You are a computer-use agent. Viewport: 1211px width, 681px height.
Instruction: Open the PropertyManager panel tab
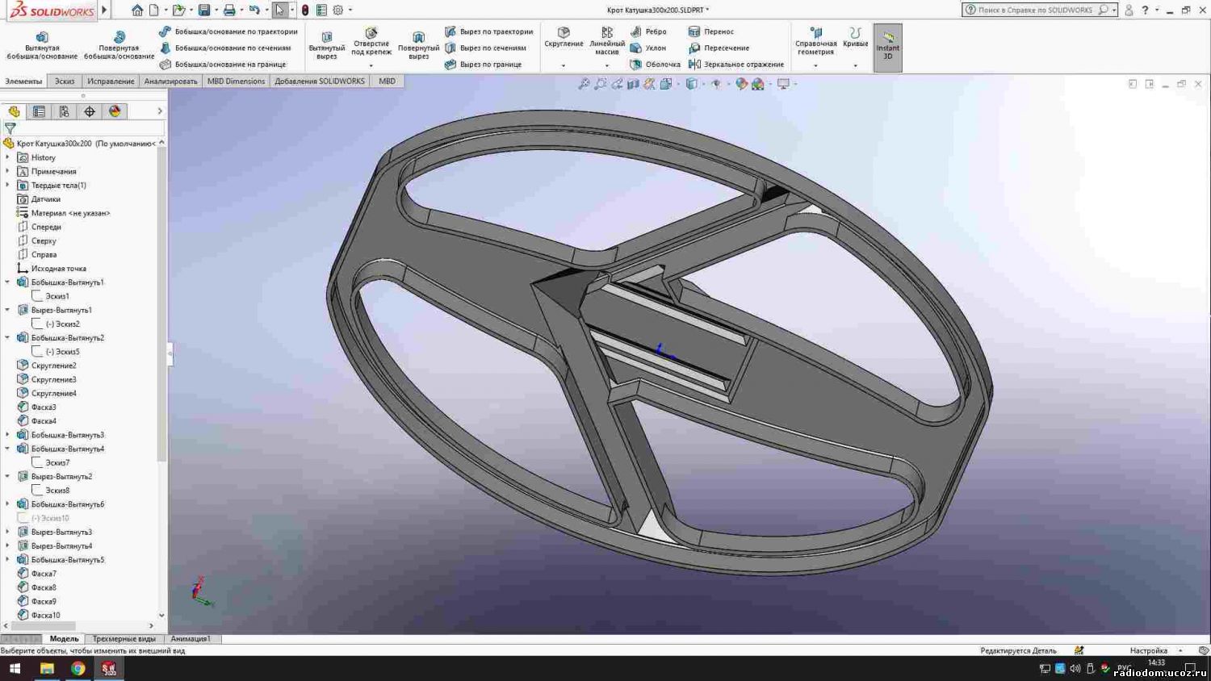(x=39, y=111)
